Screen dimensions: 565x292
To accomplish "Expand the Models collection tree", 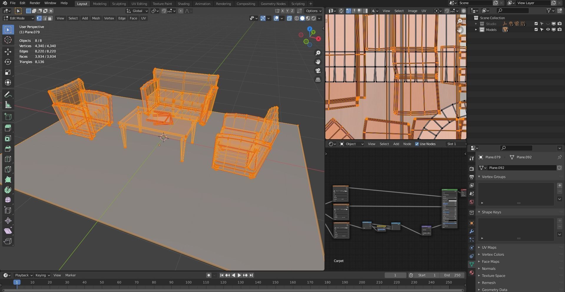I will click(x=476, y=29).
